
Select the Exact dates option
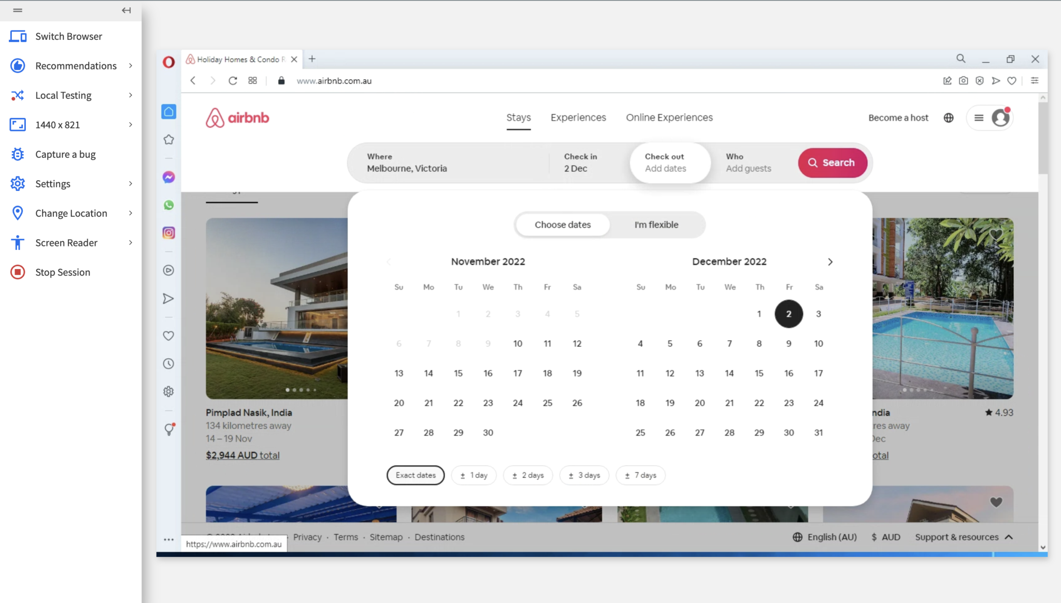415,475
